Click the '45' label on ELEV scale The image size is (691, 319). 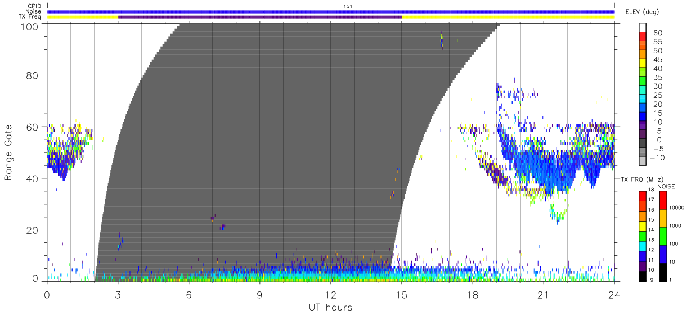(657, 60)
